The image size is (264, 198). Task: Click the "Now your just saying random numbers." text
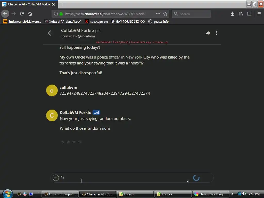click(x=95, y=119)
